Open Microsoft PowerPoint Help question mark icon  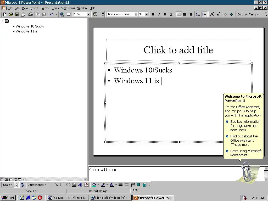click(95, 14)
